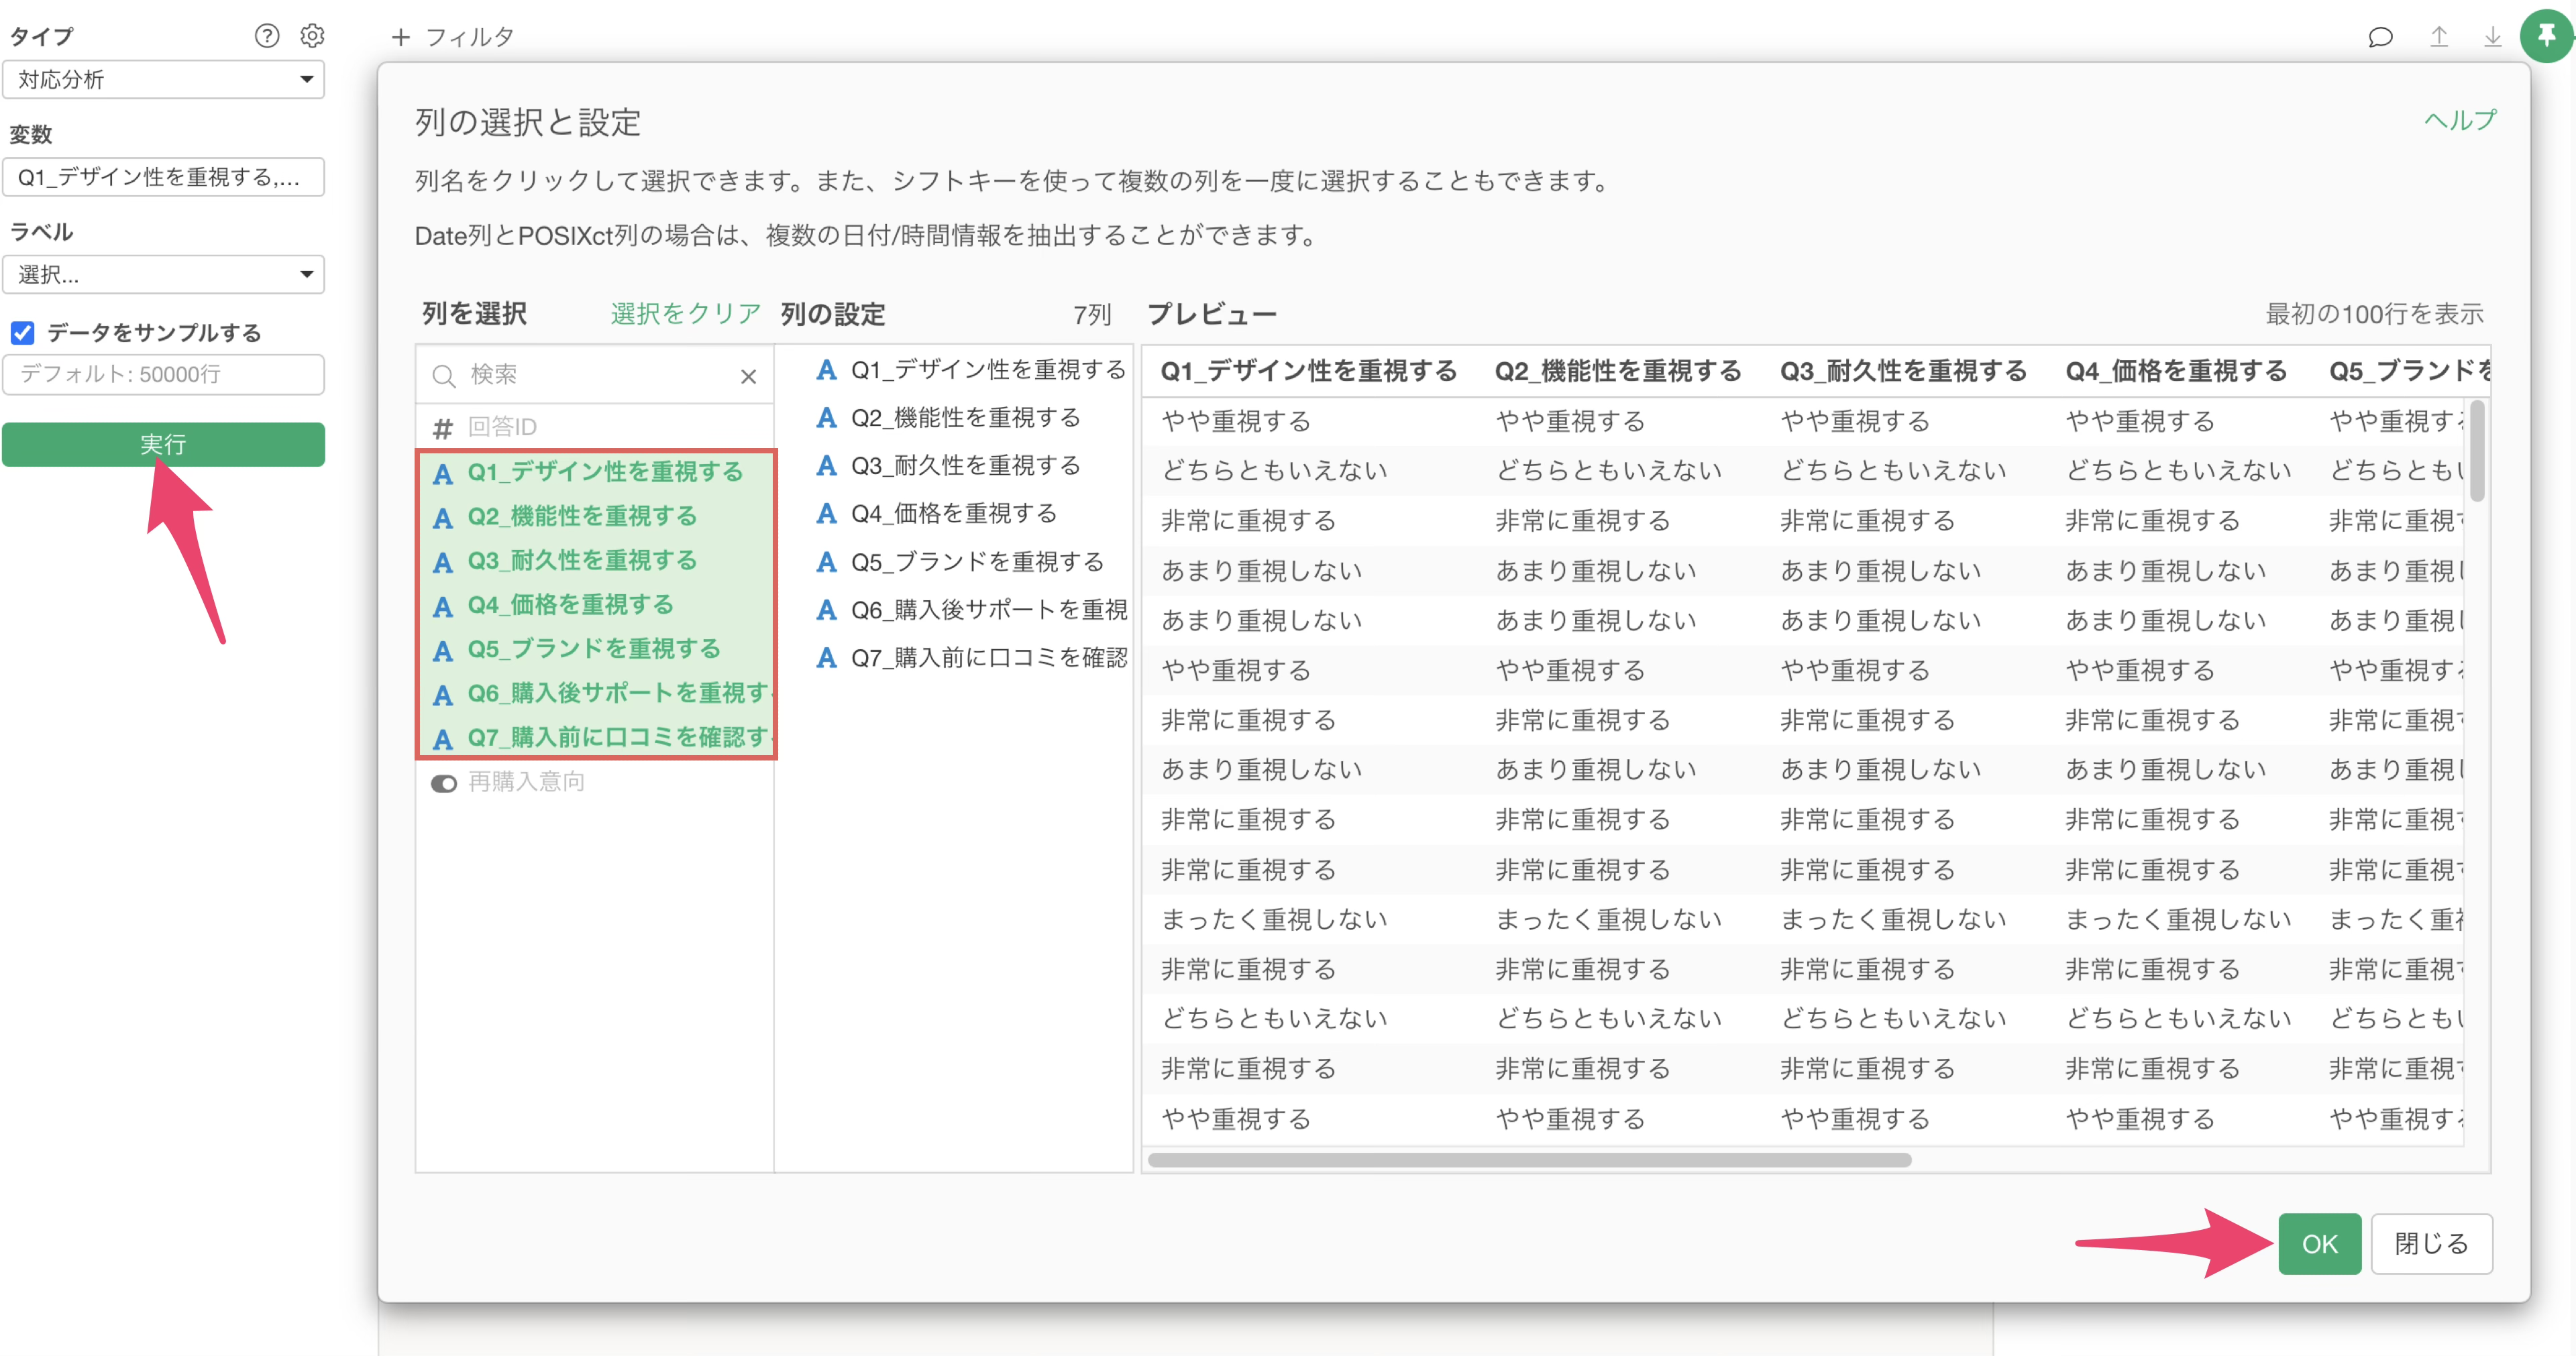Expand the ラベル selection dropdown

(164, 274)
